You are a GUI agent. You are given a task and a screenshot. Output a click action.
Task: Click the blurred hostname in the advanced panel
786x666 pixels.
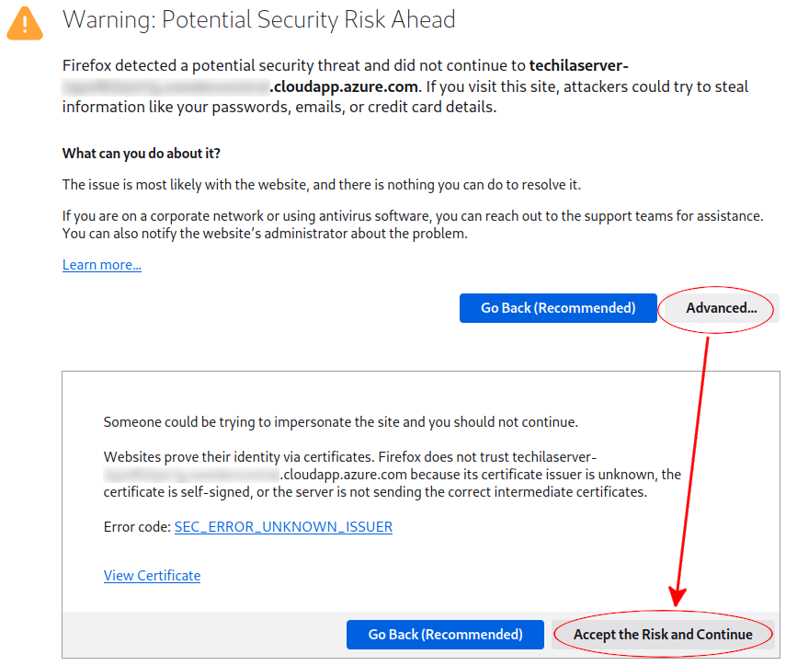pyautogui.click(x=190, y=475)
